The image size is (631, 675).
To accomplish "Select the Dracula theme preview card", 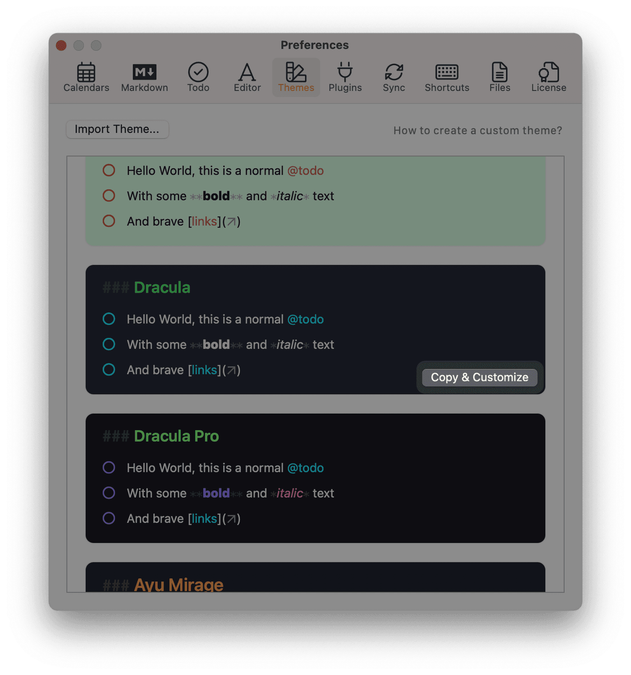I will click(315, 330).
